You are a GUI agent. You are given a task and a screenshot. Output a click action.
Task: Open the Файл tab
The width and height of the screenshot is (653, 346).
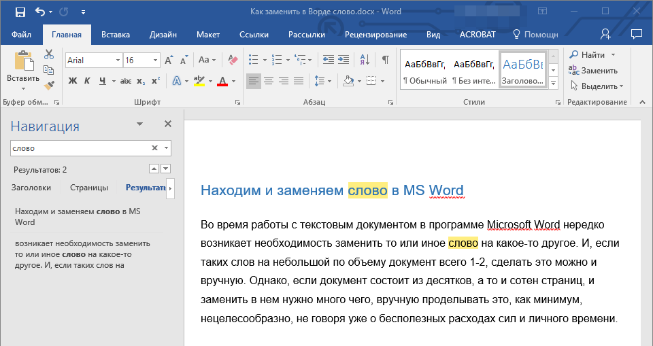[x=21, y=35]
